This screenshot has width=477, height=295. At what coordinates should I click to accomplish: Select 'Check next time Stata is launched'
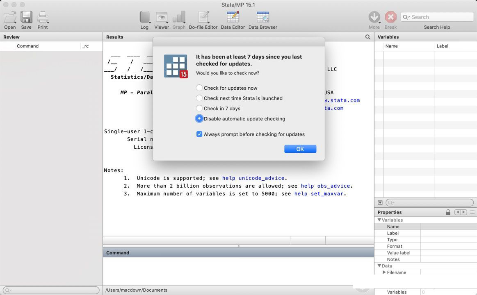point(199,98)
